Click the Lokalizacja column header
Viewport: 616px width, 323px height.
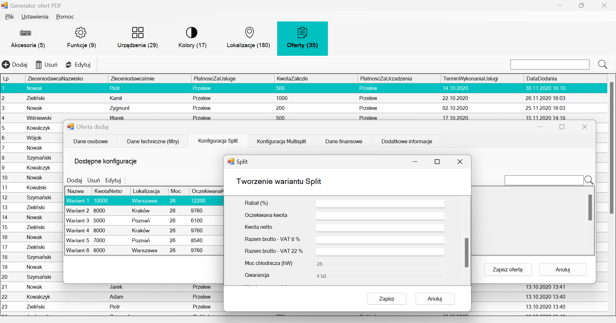click(149, 191)
